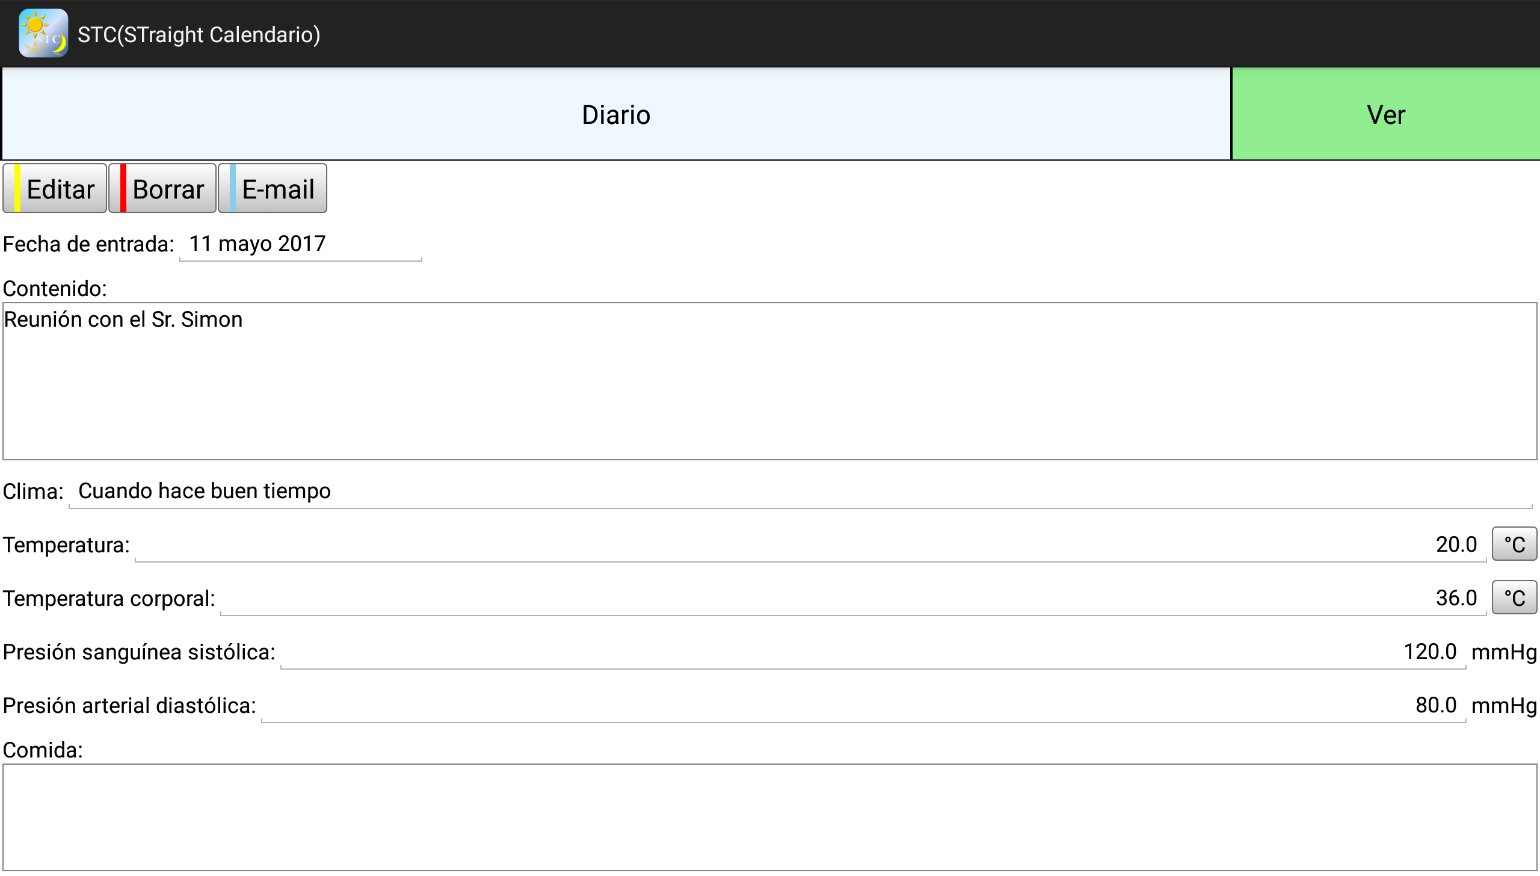
Task: Tap the yellow color stripe on Editar
Action: point(17,189)
